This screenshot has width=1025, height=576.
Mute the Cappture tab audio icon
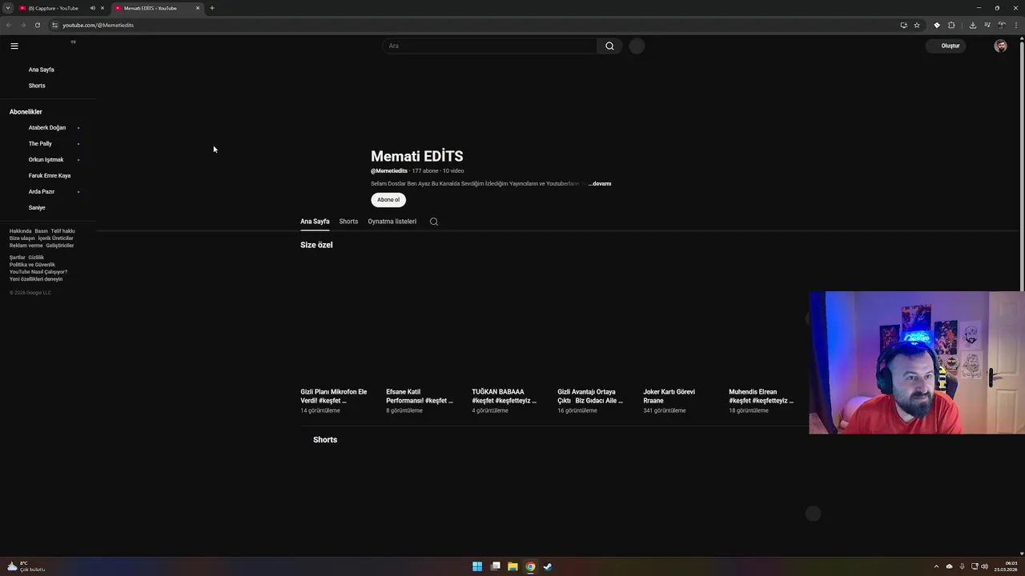tap(92, 8)
